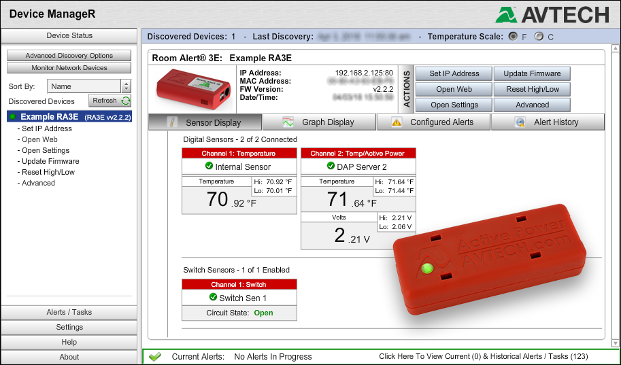Expand the Settings panel section
The width and height of the screenshot is (621, 365).
click(x=69, y=328)
